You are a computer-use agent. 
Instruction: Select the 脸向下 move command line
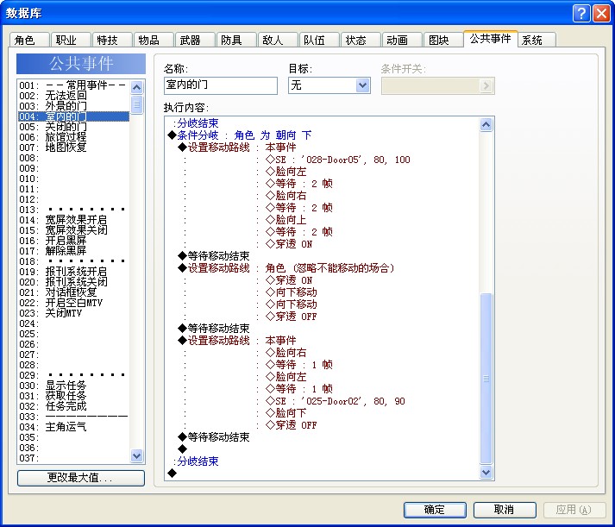(x=286, y=413)
